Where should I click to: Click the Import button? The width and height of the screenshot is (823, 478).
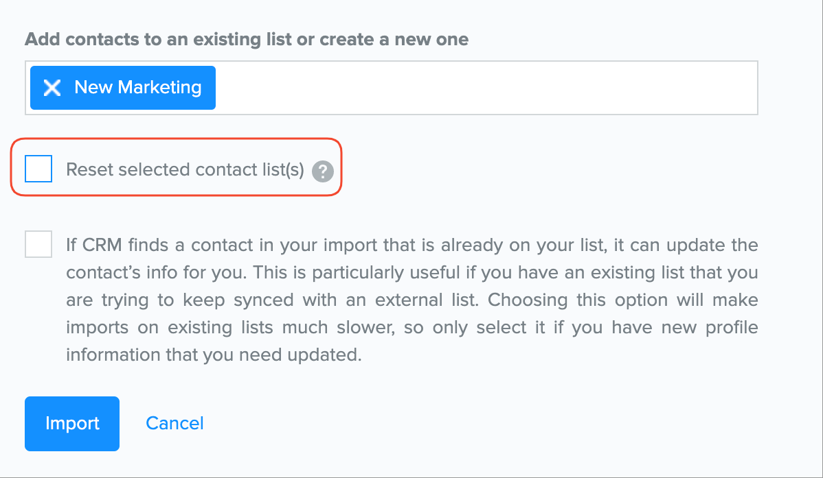(72, 424)
